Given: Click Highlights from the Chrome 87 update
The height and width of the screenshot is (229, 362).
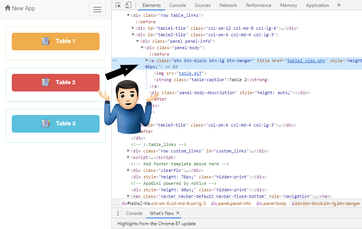Looking at the screenshot, I should (x=156, y=224).
